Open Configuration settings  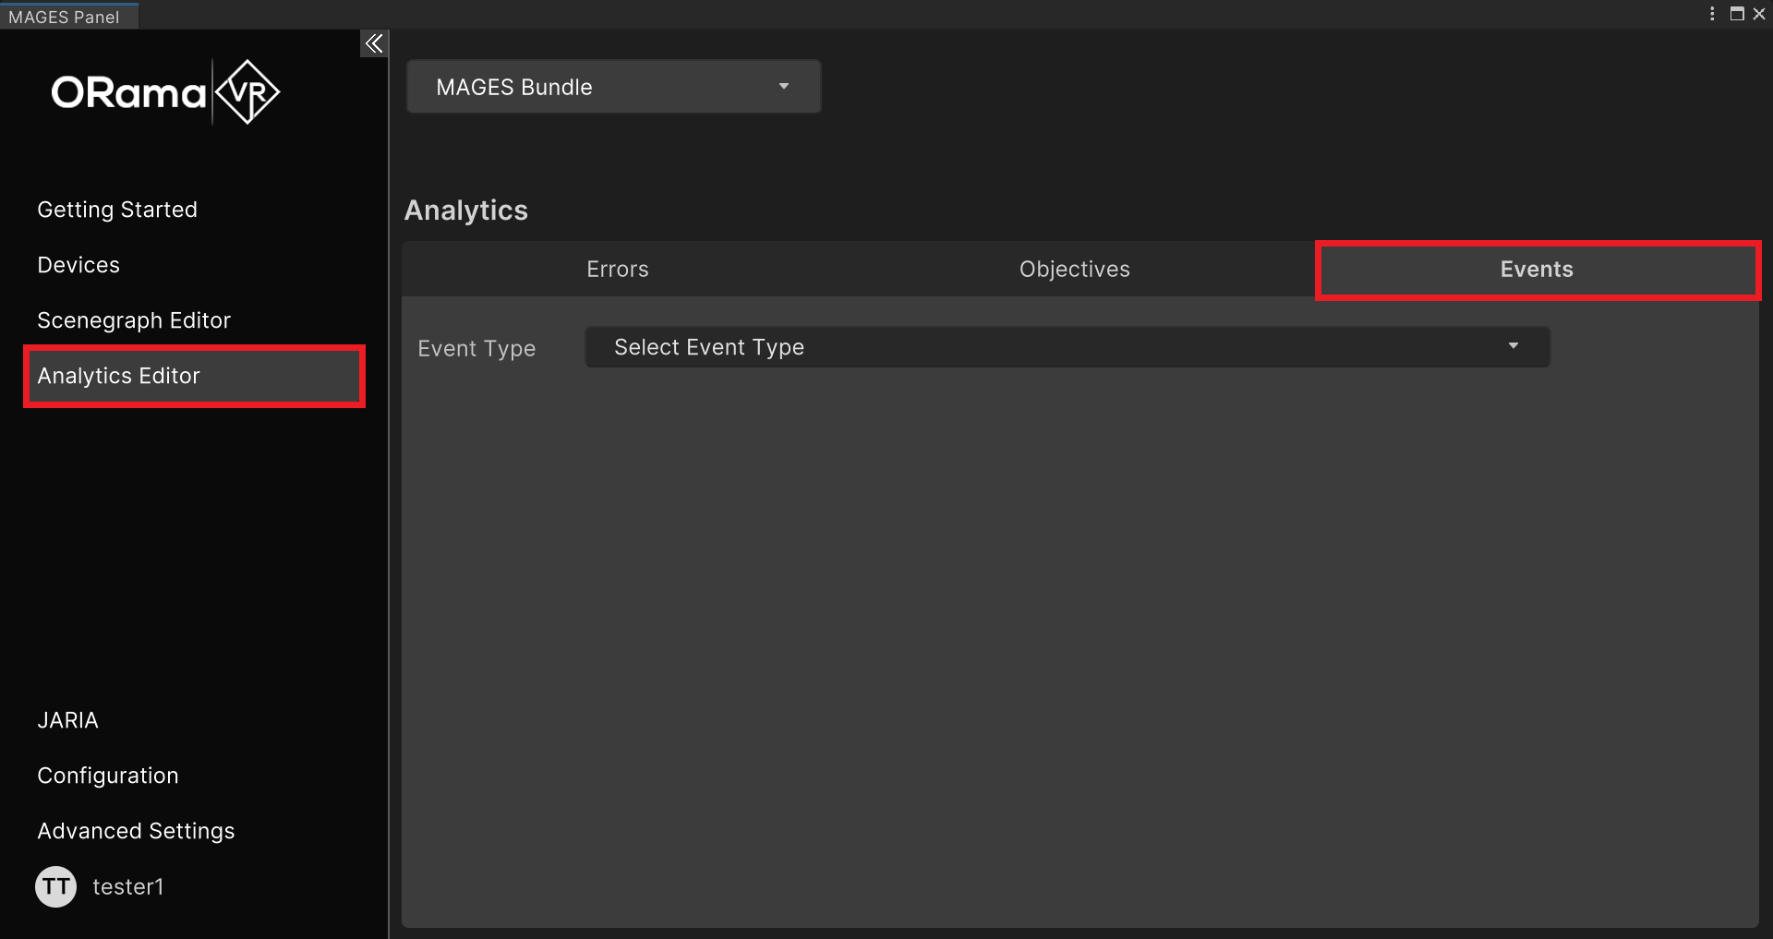coord(108,776)
